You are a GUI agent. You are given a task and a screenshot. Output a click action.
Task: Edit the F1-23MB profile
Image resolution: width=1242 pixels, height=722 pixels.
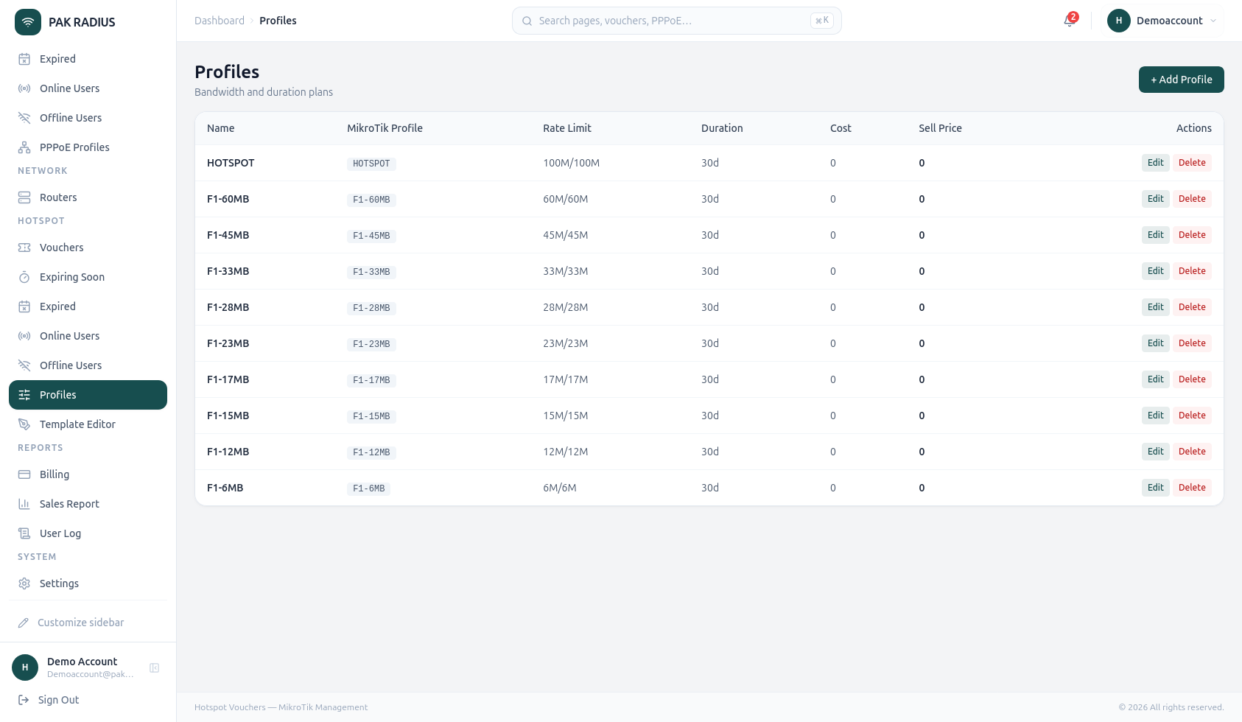click(1156, 343)
